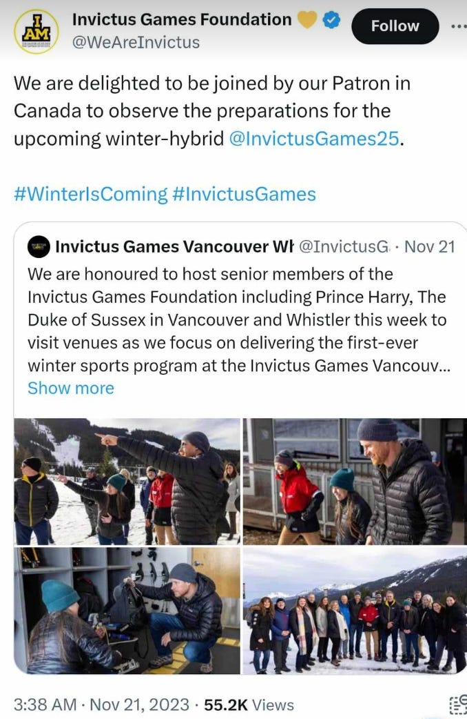Open the Invictus Games Vancouver account name

pos(174,247)
